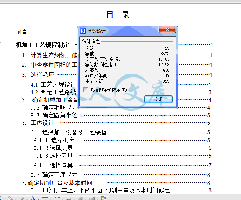Click the 5.3 确定圆角半径 entry
This screenshot has width=241, height=200.
(54, 115)
